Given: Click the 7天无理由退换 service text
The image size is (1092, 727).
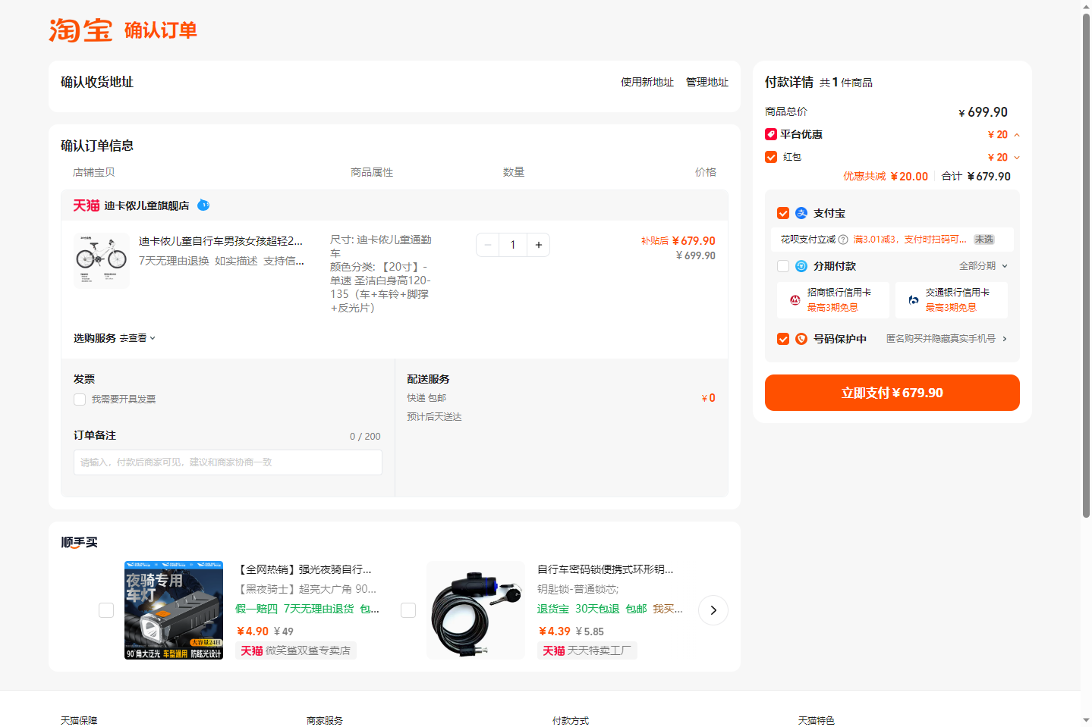Looking at the screenshot, I should [174, 261].
